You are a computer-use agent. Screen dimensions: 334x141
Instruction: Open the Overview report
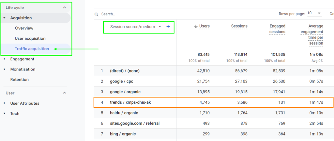coord(24,28)
